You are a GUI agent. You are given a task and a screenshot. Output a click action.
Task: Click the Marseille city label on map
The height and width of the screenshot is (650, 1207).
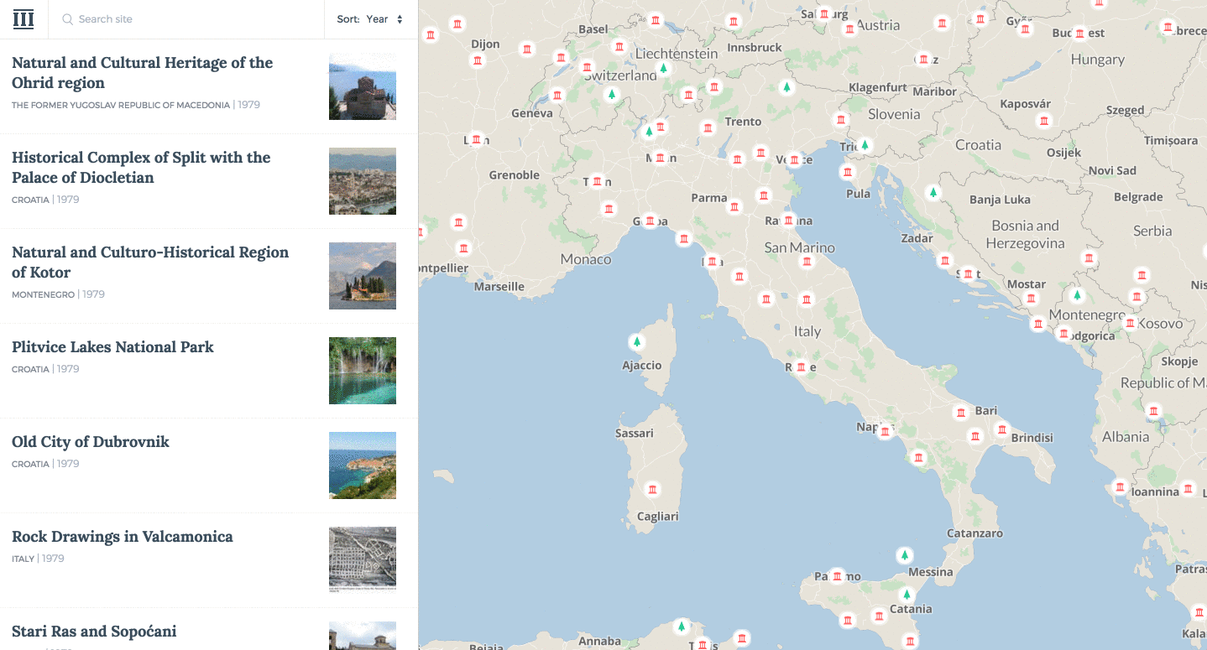pyautogui.click(x=499, y=287)
